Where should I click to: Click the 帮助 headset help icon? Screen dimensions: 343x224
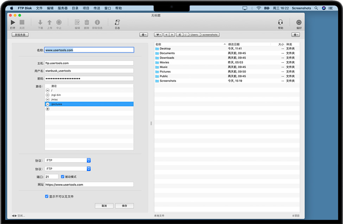280,22
